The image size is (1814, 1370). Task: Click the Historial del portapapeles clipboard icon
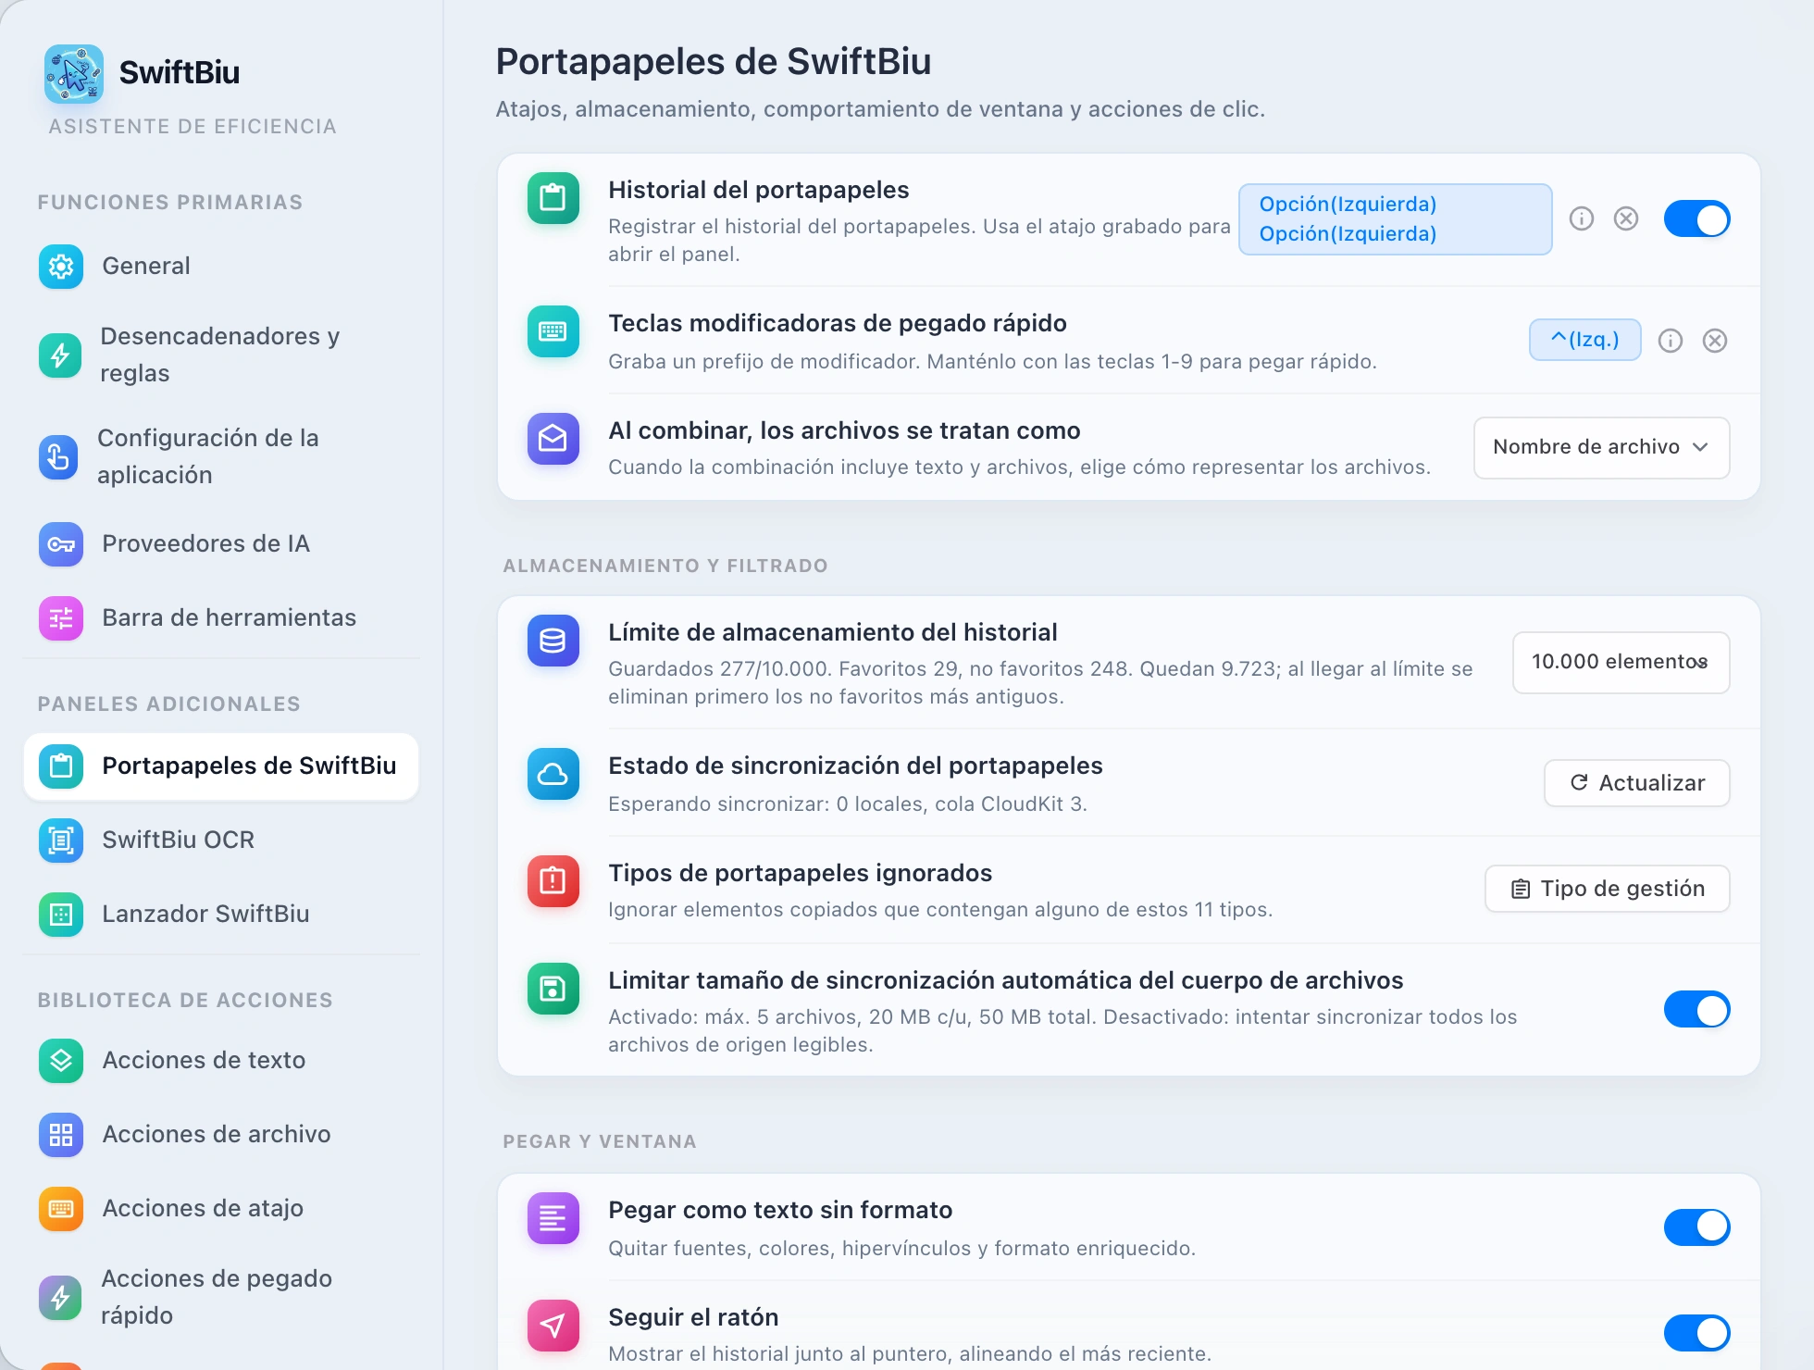[553, 198]
